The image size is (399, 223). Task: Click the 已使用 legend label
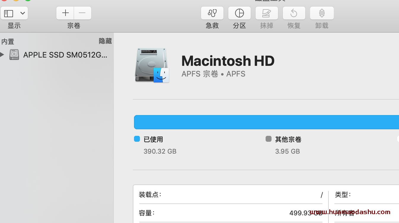click(x=153, y=139)
